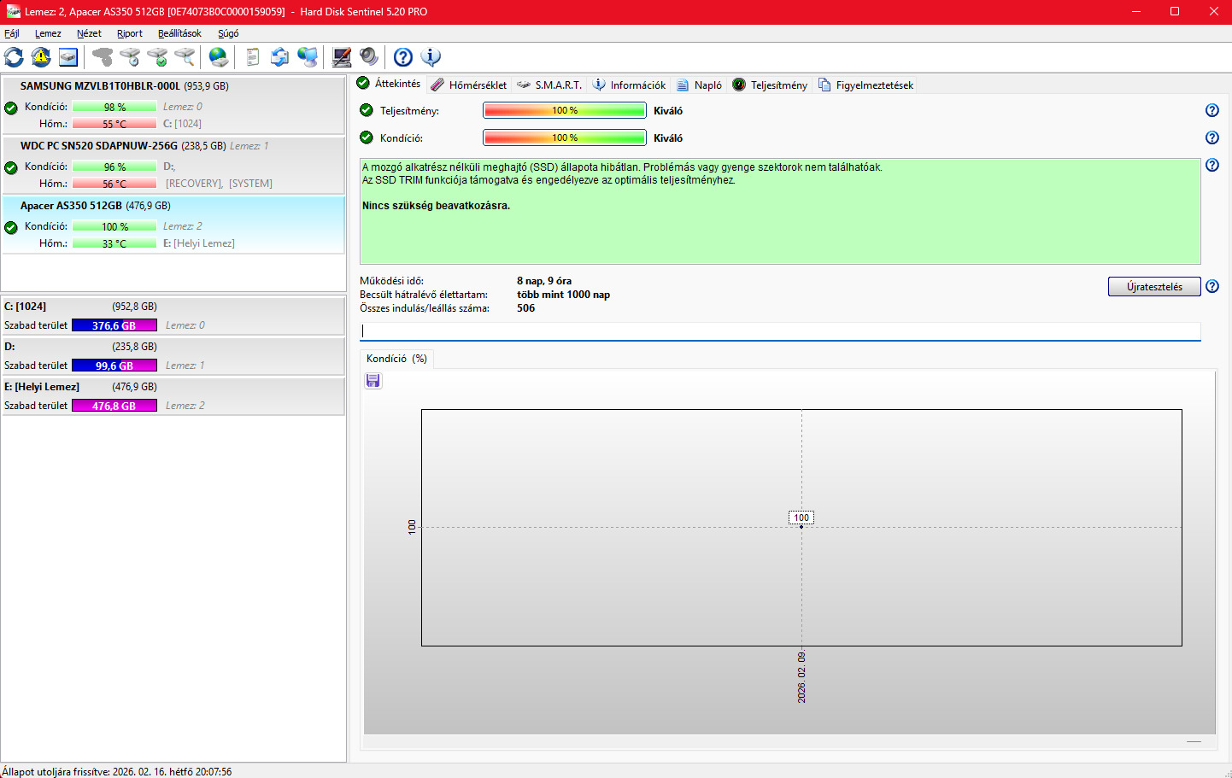Open the report document toolbar icon
The height and width of the screenshot is (778, 1232).
click(253, 57)
